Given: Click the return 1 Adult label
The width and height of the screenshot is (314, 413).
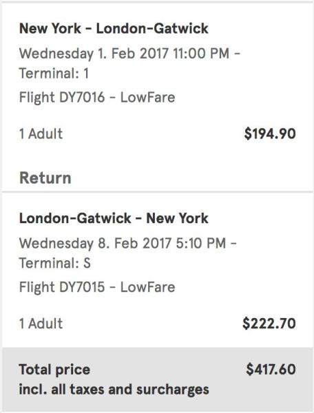Looking at the screenshot, I should (41, 324).
